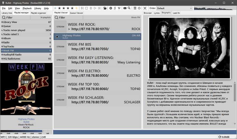The image size is (237, 139).
Task: Switch to the Lyrics tab
Action: click(157, 13)
